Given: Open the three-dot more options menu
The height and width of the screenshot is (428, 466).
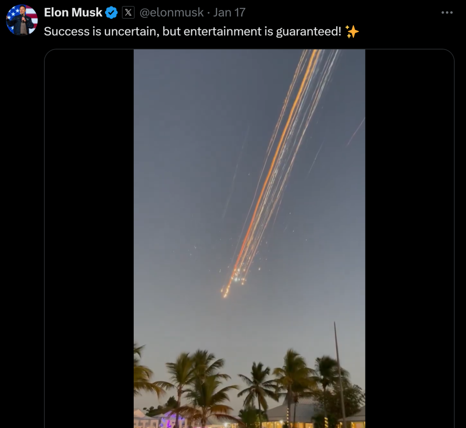Looking at the screenshot, I should click(447, 13).
